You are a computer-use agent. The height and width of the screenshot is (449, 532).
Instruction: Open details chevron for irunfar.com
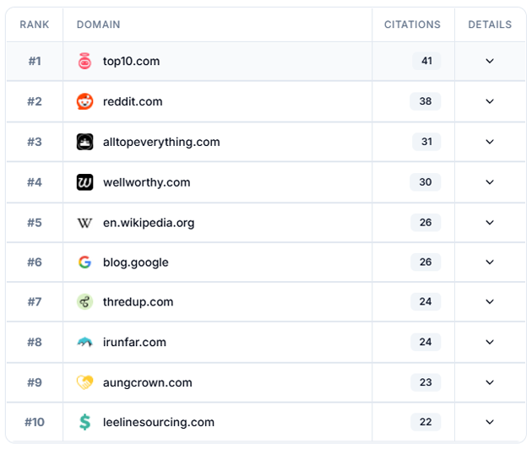coord(490,342)
